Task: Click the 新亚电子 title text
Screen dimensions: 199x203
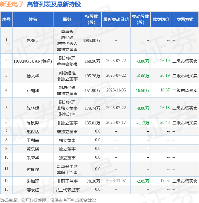Action: coord(12,4)
